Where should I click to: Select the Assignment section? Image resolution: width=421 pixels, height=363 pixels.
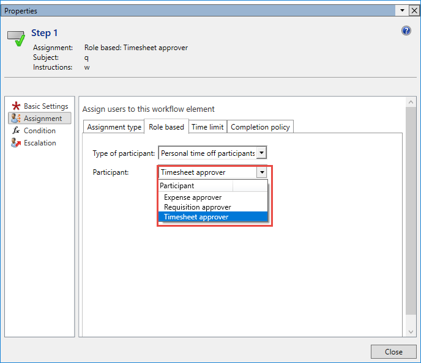coord(40,118)
